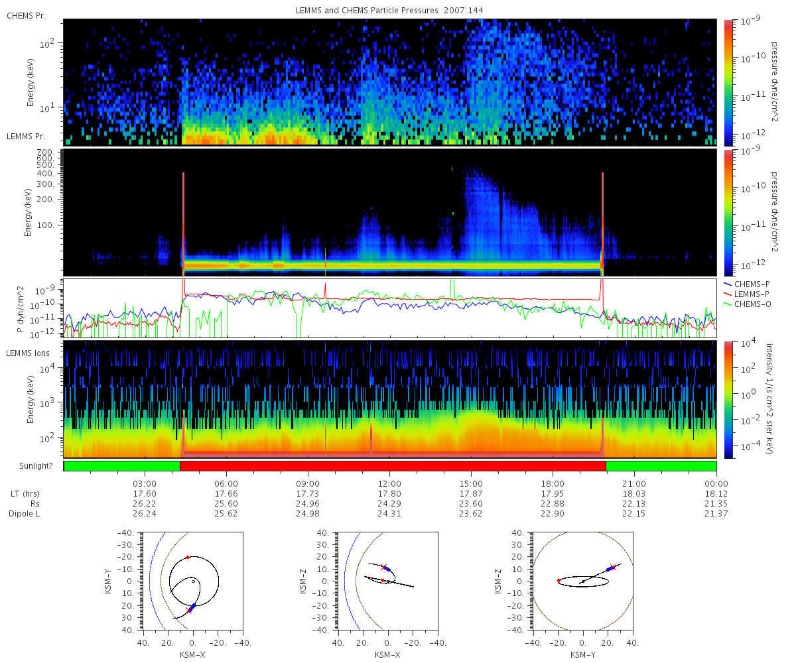Screen dimensions: 796x663
Task: Open the KSM-X versus KSM-Z orbit plot
Action: click(x=387, y=581)
